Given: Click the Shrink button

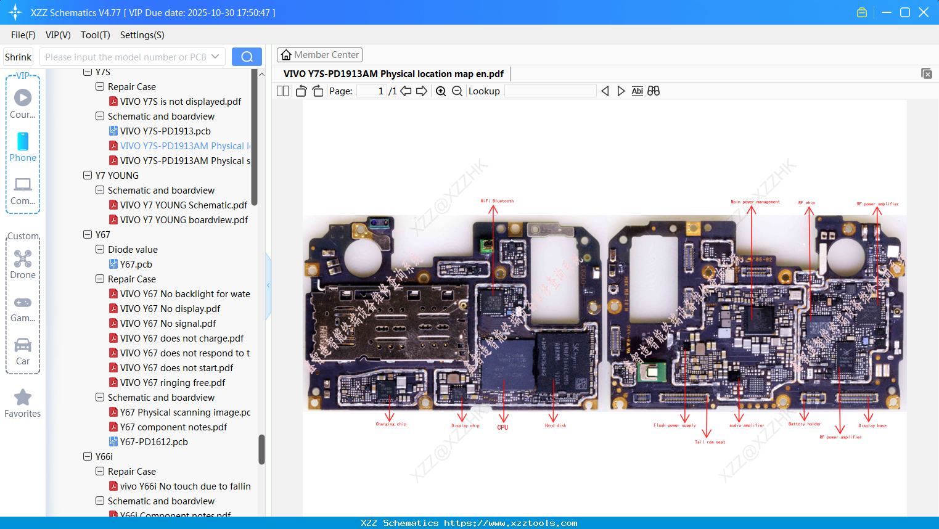Looking at the screenshot, I should point(18,57).
